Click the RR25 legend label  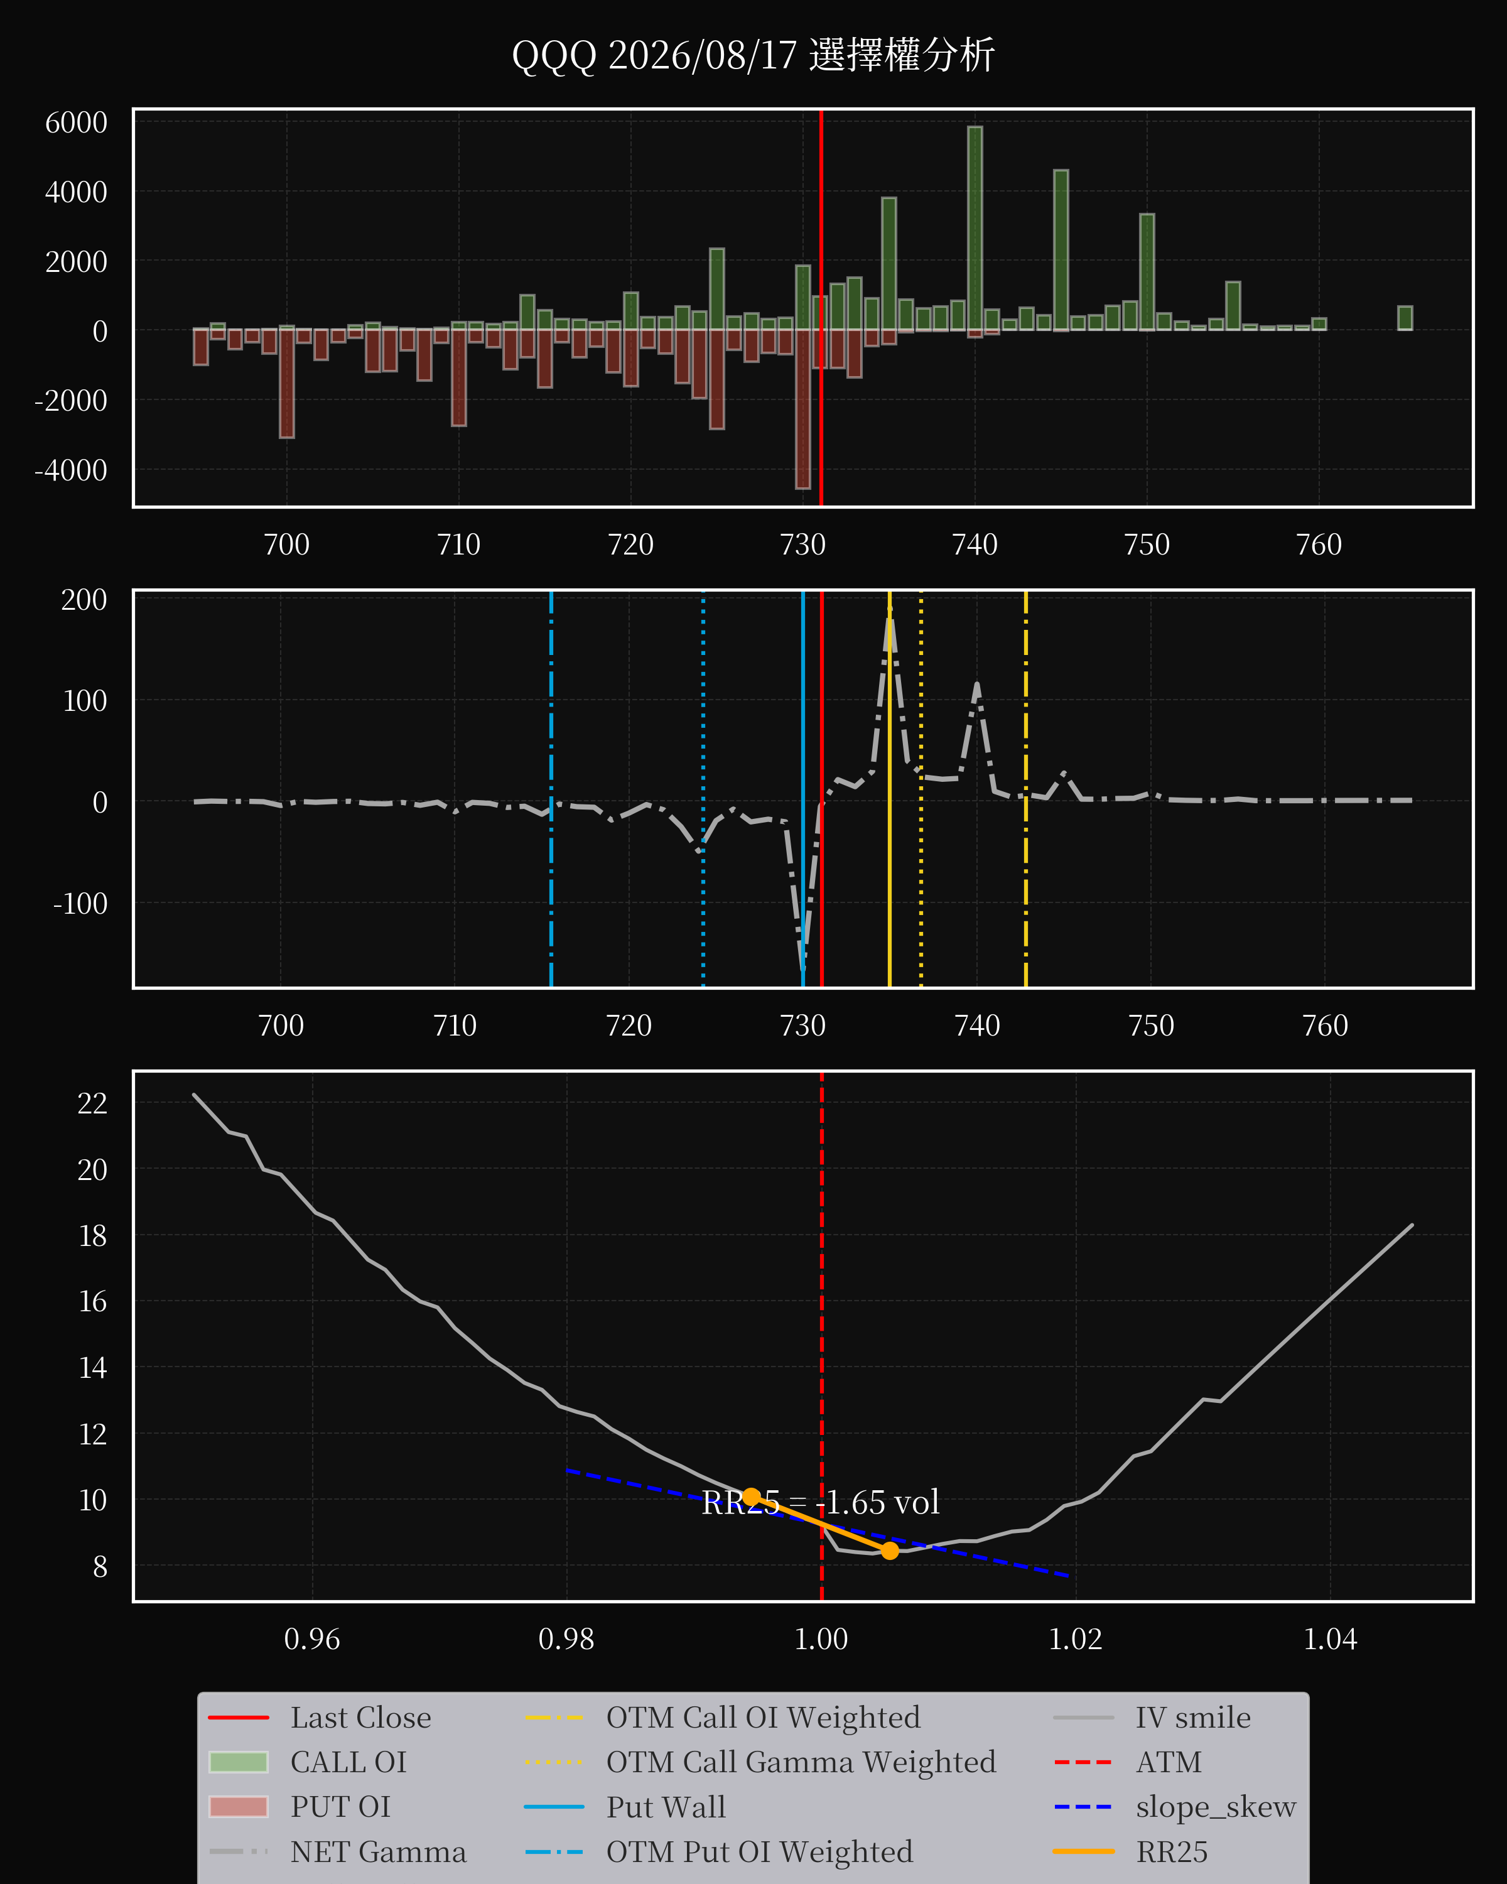1172,1852
